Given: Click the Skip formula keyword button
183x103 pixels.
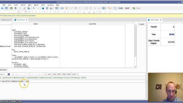Looking at the screenshot, I should tap(49, 74).
